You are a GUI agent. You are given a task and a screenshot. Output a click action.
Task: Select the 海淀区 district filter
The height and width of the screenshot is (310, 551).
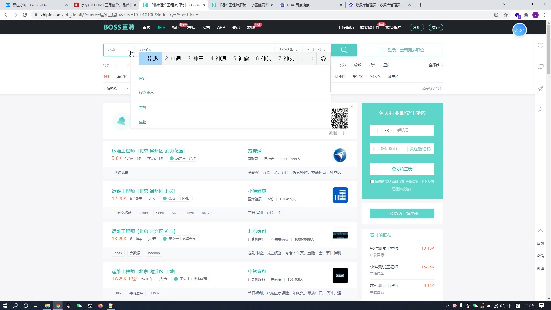(x=122, y=77)
